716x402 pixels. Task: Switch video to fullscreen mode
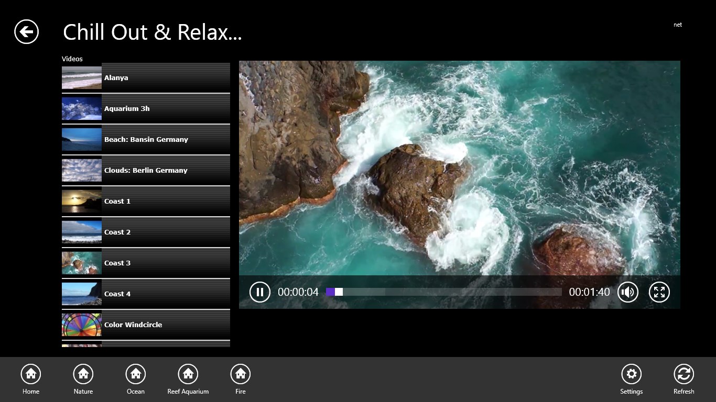[659, 292]
